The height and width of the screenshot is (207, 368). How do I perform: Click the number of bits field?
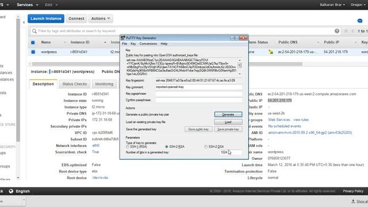pos(231,152)
